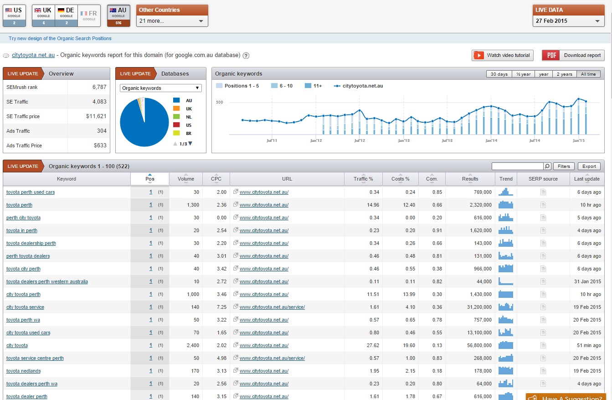Screen dimensions: 612x400
Task: Sort table by CPC column
Action: tap(216, 179)
